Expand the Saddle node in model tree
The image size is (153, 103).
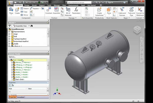point(9,44)
